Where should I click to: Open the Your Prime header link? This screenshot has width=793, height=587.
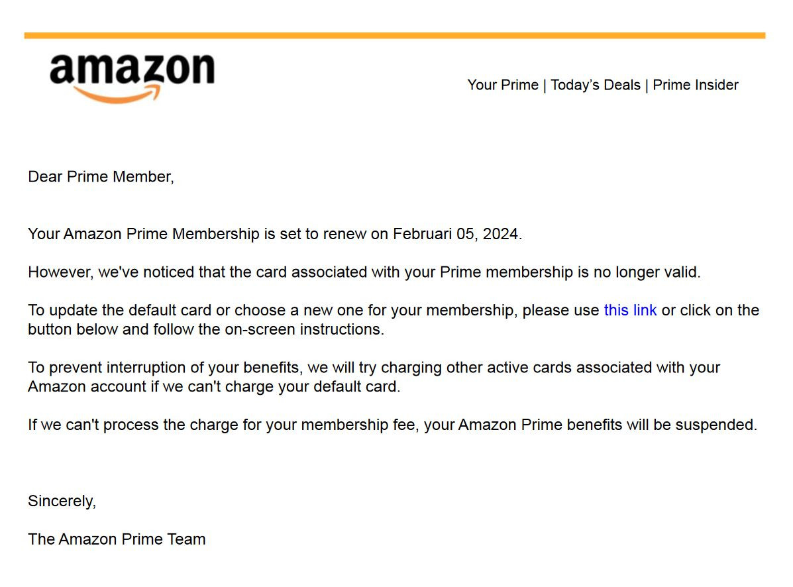[503, 85]
